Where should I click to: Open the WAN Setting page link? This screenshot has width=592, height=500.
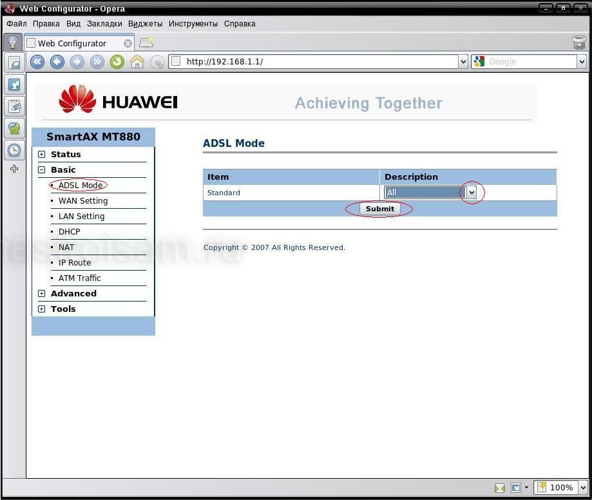(x=83, y=201)
